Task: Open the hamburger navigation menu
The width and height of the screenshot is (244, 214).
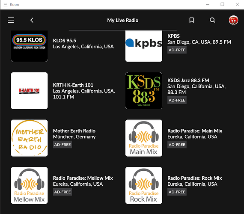Action: click(x=11, y=20)
